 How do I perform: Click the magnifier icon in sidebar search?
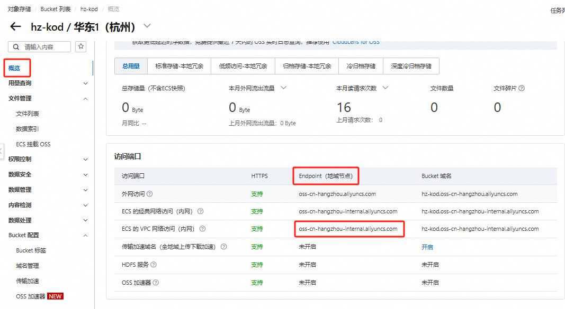pos(16,46)
